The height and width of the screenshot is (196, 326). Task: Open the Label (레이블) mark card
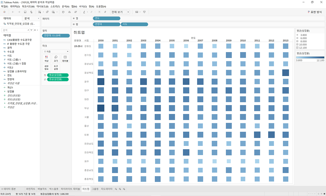(65, 59)
